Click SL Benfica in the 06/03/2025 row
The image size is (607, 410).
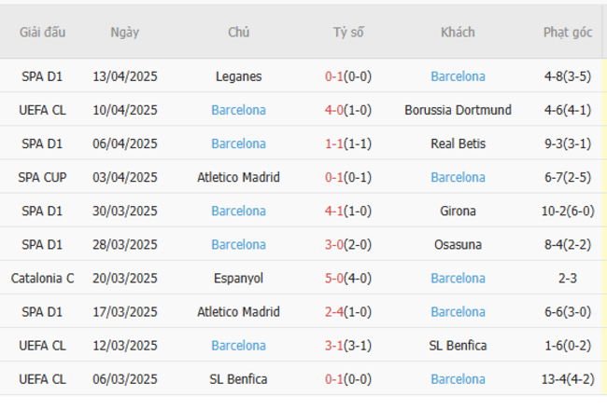pos(238,378)
